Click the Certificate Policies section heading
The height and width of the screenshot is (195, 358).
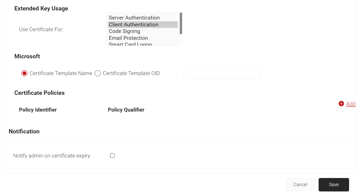tap(39, 93)
